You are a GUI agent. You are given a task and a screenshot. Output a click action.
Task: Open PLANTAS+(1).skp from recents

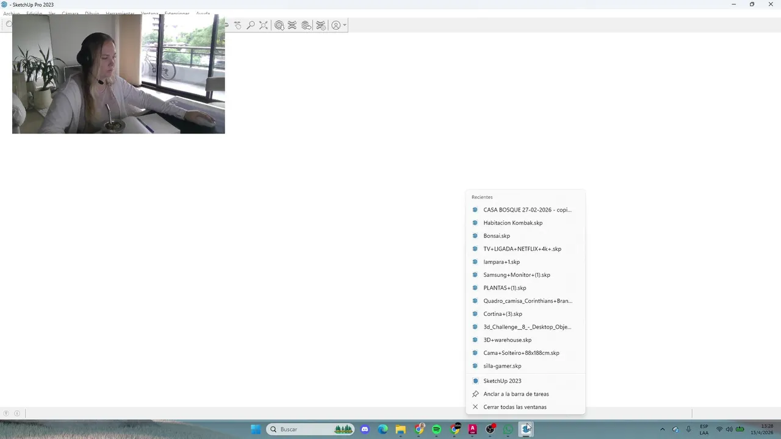(525, 288)
